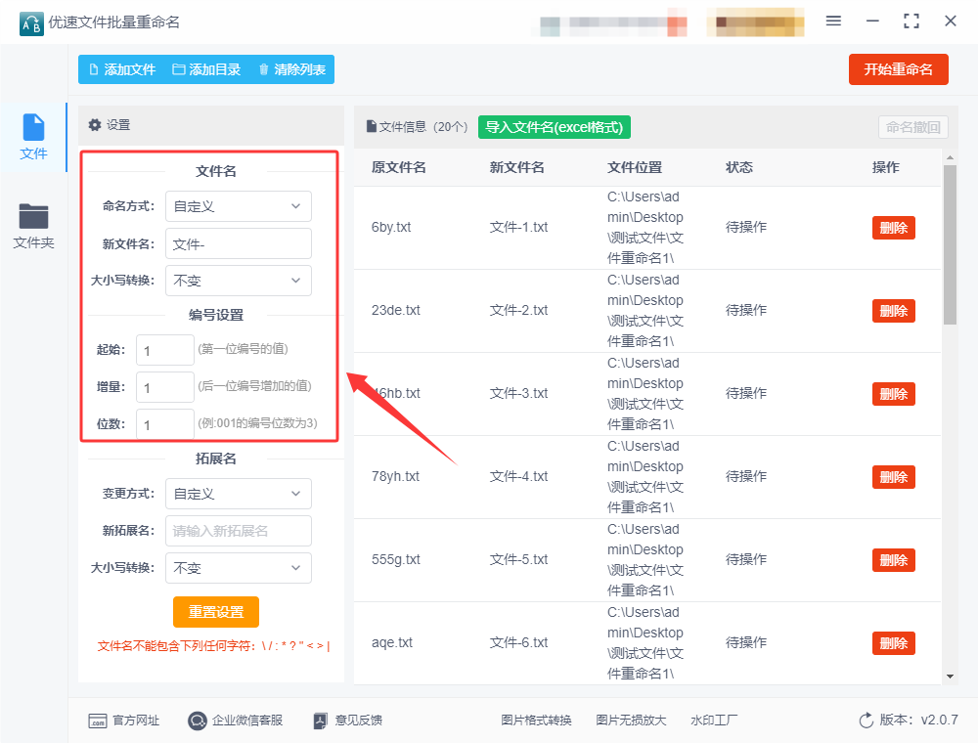This screenshot has height=743, width=978.
Task: Click the 增量 number input
Action: click(165, 387)
